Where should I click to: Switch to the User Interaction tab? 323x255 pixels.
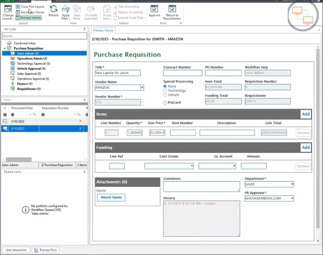(x=16, y=250)
